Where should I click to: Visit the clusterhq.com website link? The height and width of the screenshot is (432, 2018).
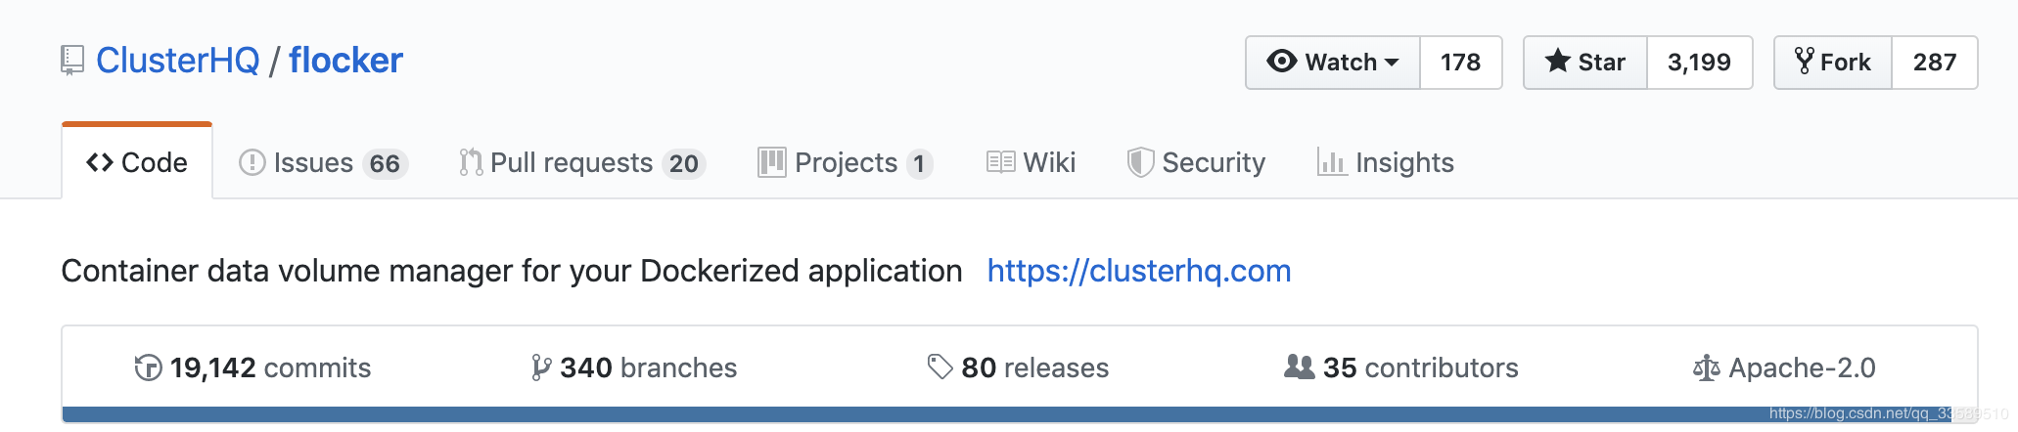coord(1138,271)
